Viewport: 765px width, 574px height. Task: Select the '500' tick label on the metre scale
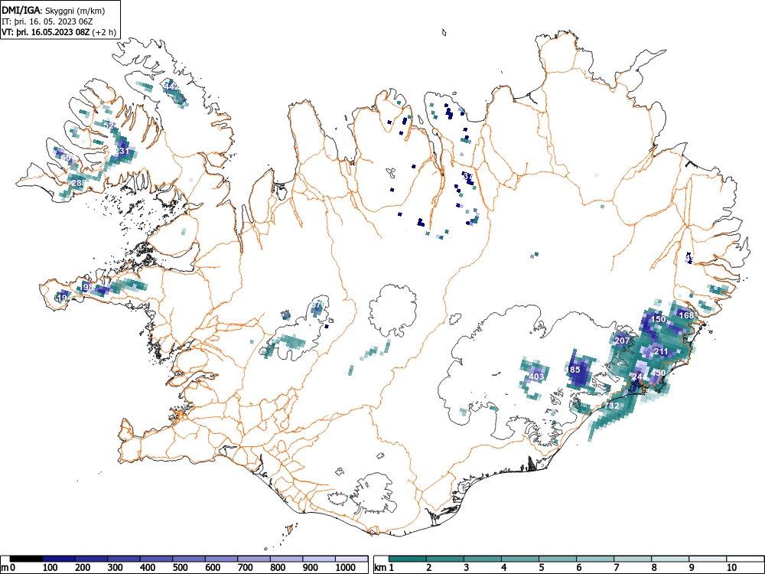pyautogui.click(x=180, y=568)
